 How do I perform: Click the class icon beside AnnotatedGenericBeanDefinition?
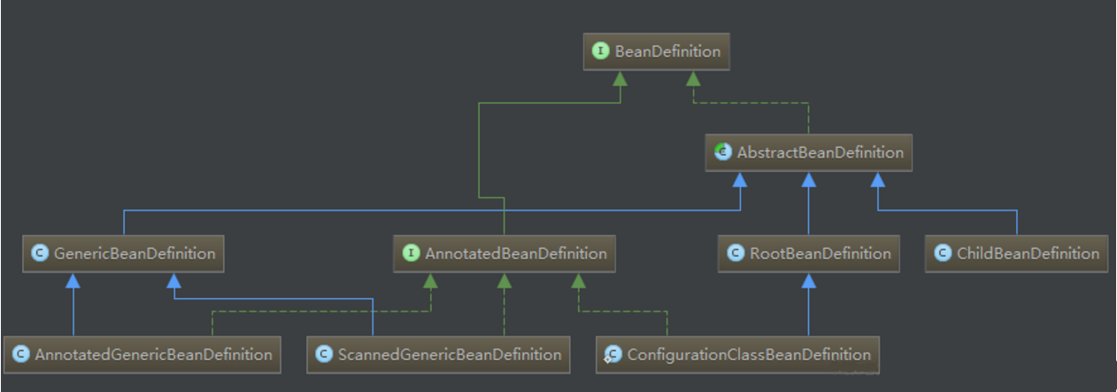20,355
